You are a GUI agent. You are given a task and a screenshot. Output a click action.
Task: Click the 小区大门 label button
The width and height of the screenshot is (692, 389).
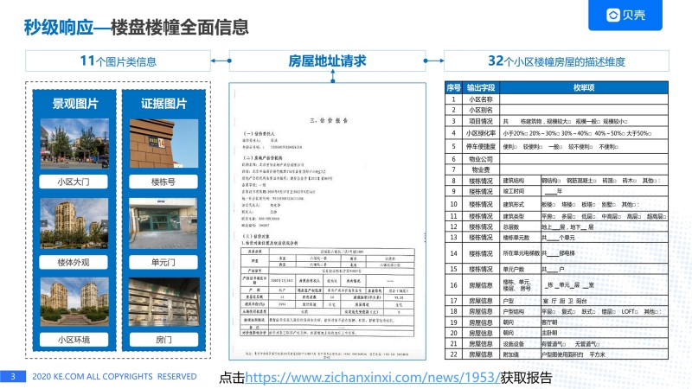tap(74, 182)
